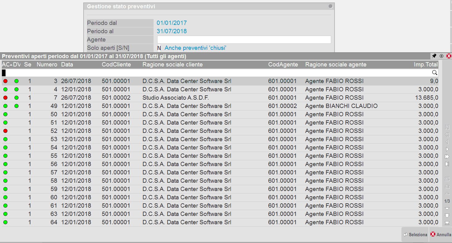Image resolution: width=452 pixels, height=243 pixels.
Task: Click the Agente input field
Action: pyautogui.click(x=244, y=40)
